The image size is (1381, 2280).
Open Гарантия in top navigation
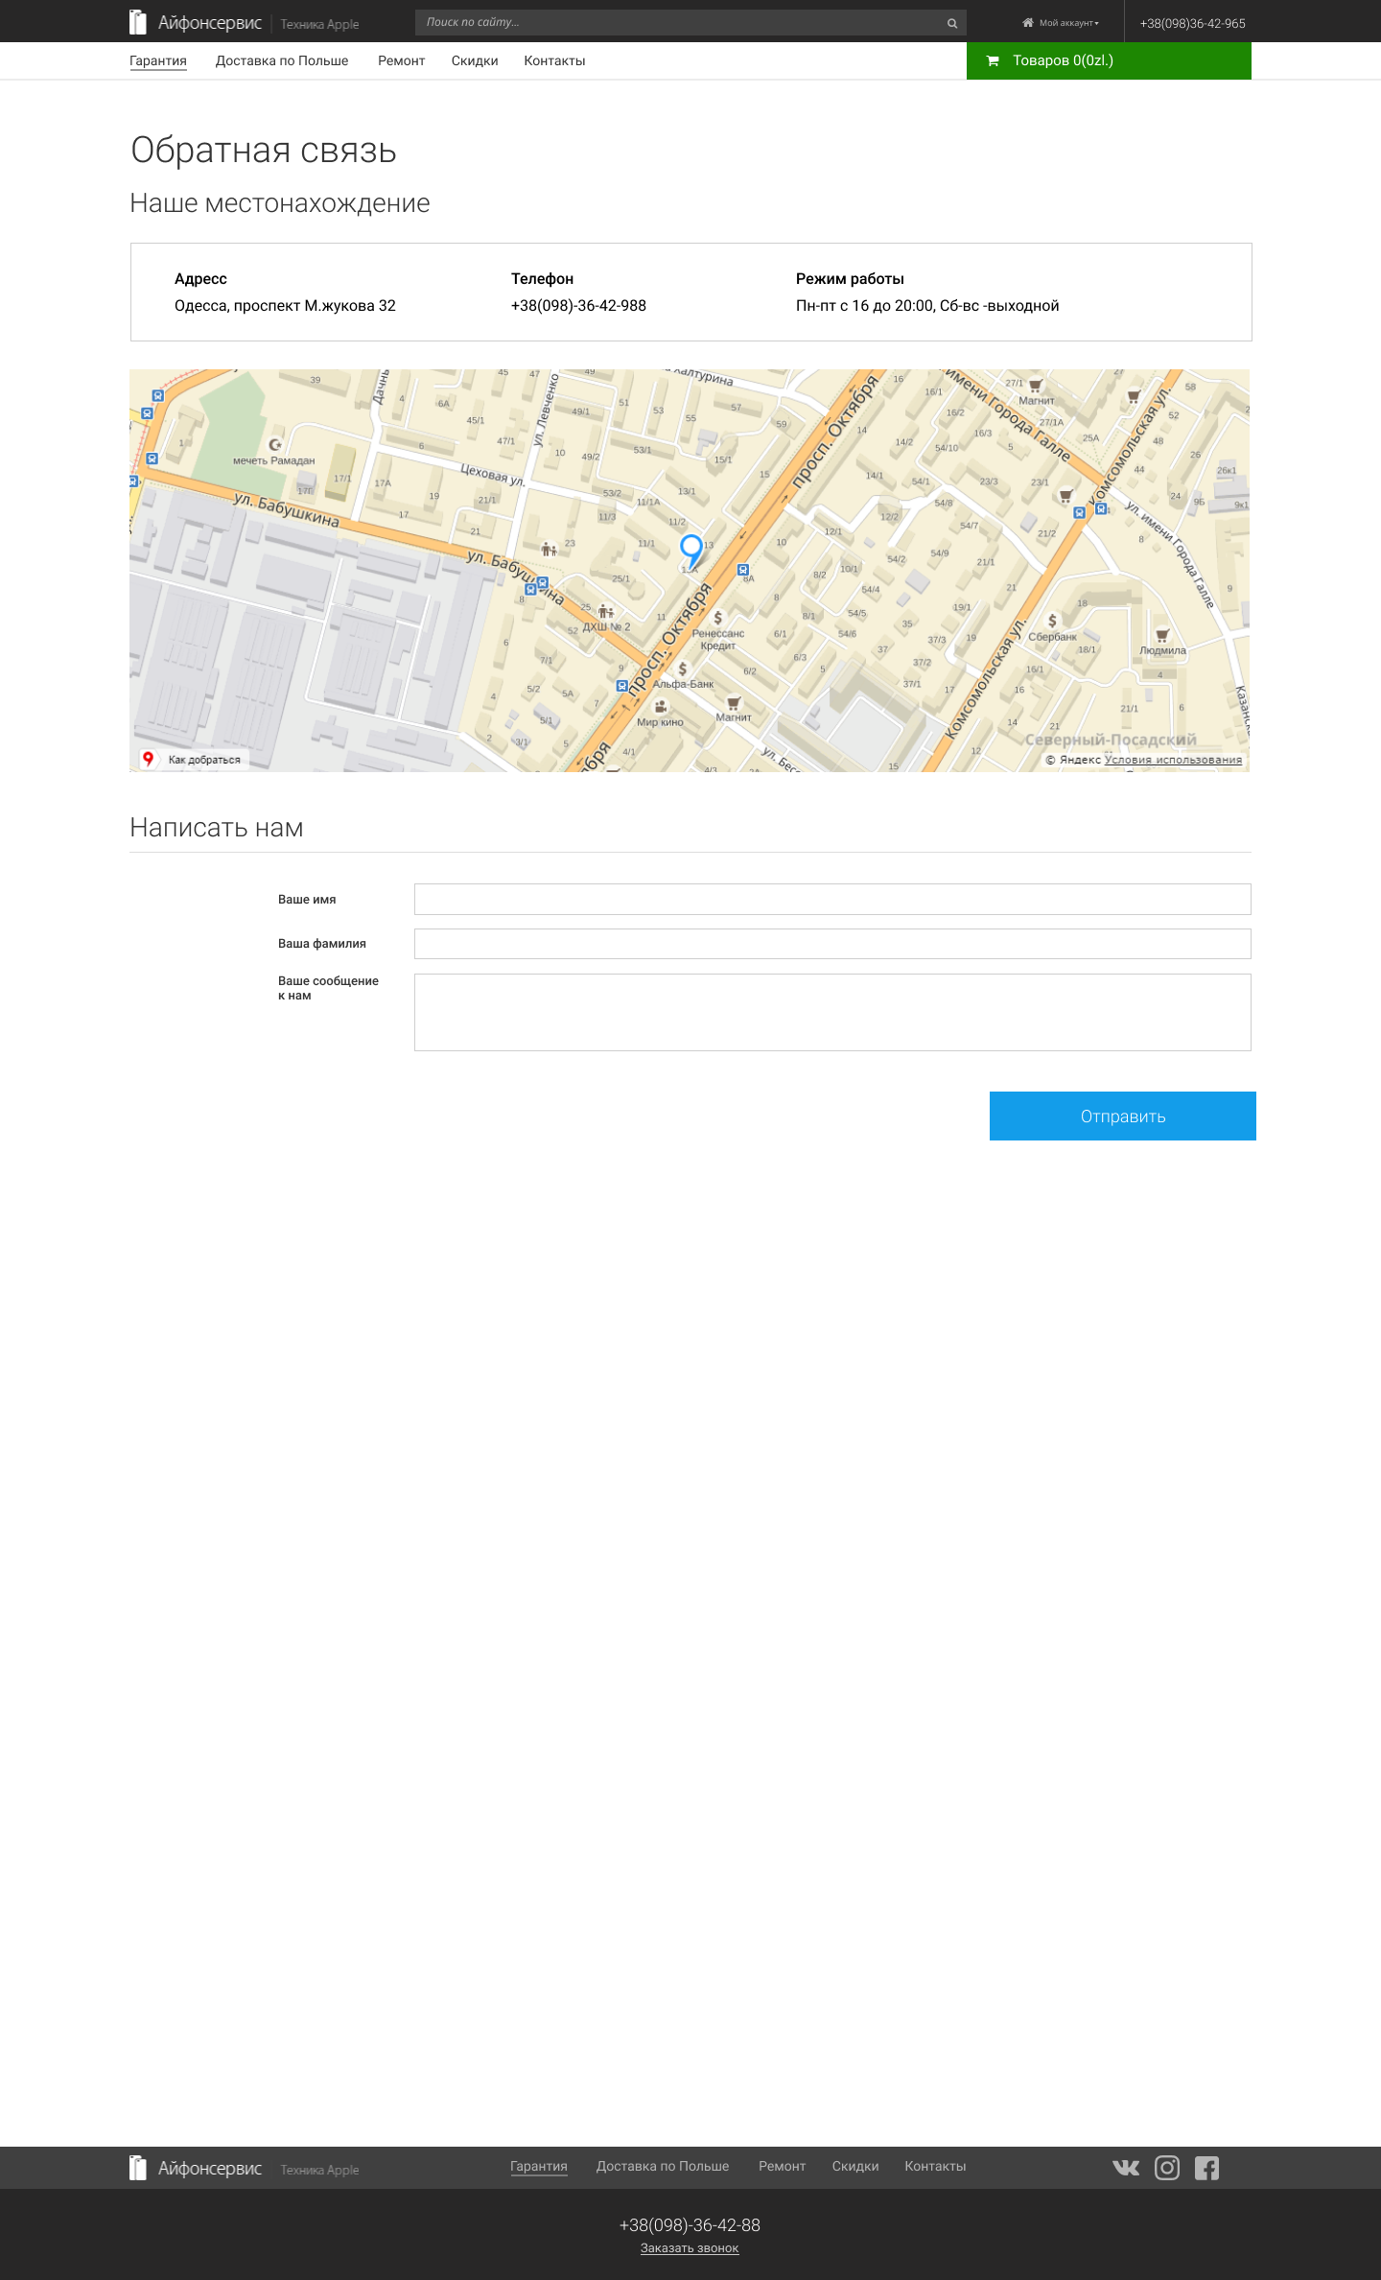click(158, 60)
